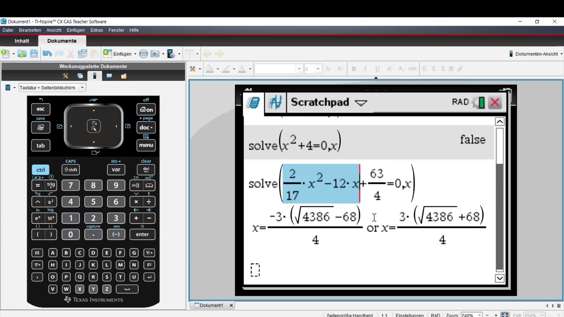The height and width of the screenshot is (317, 564).
Task: Click the menu key on the keypad
Action: pos(146,145)
